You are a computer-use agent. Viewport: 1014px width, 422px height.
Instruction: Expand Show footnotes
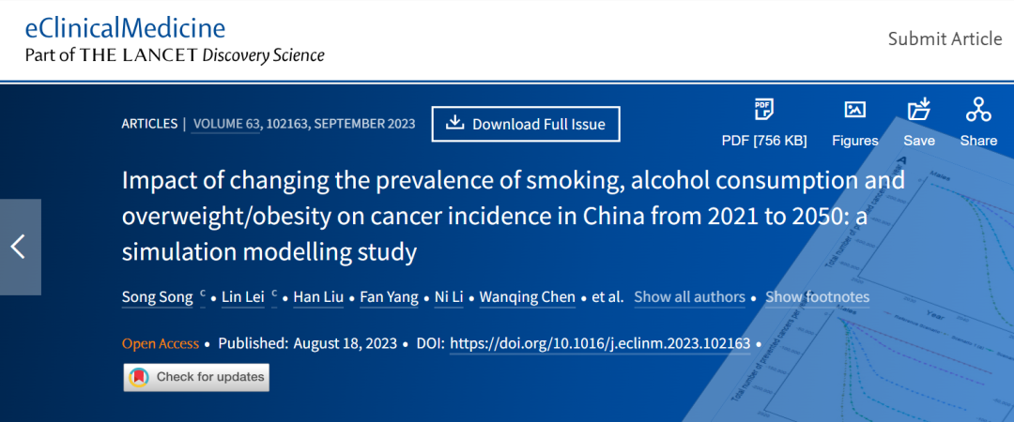817,297
